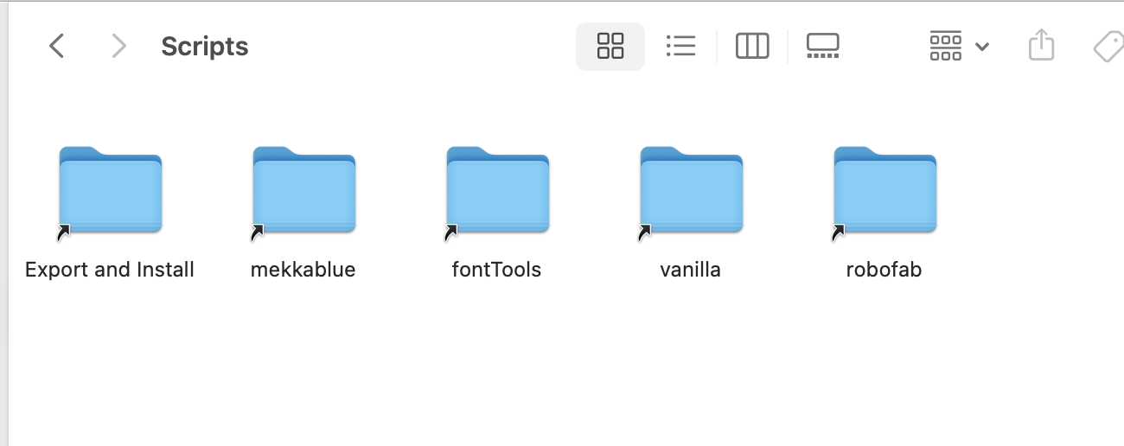Switch to icon grid view
1124x446 pixels.
pyautogui.click(x=610, y=46)
